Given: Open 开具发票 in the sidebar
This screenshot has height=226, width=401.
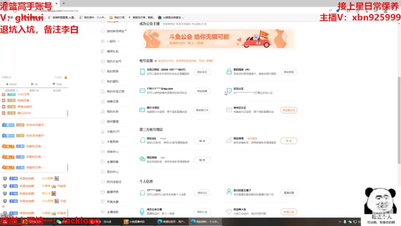Looking at the screenshot, I should 112,202.
